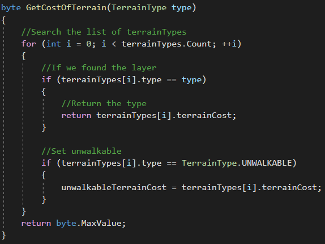The width and height of the screenshot is (325, 244).
Task: Click the comment '//If we found the layer'
Action: click(x=99, y=68)
